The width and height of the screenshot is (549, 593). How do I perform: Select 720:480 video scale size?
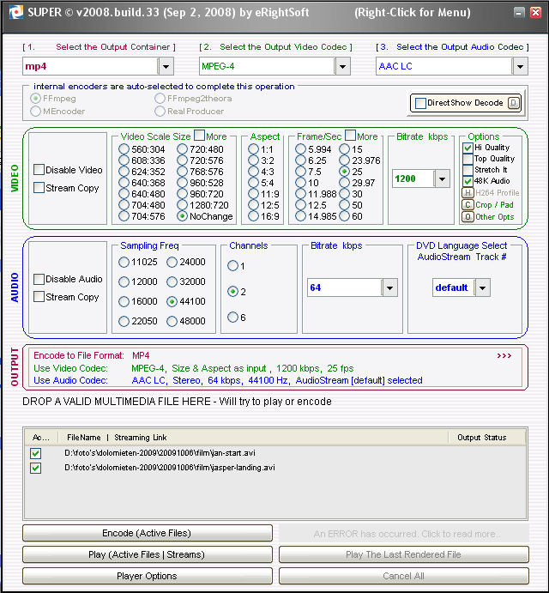(182, 149)
